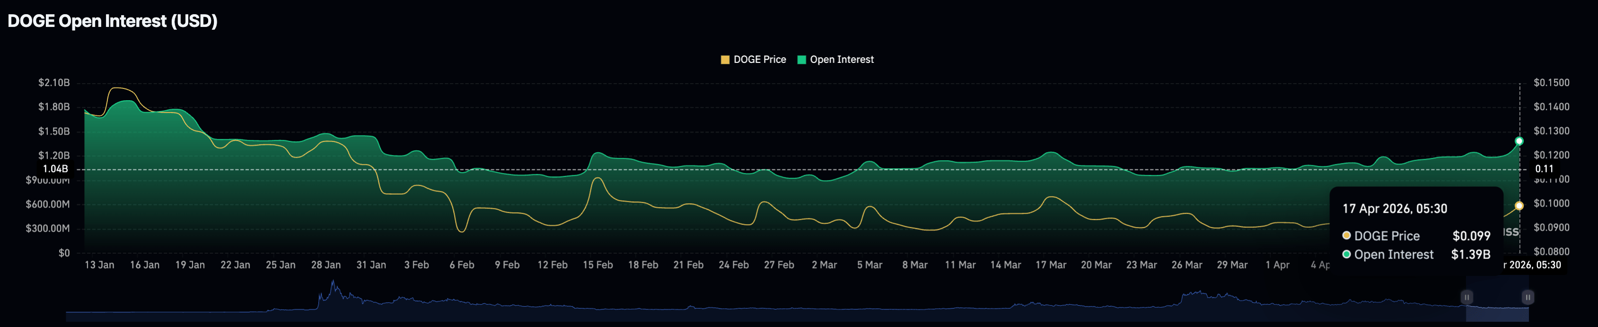Viewport: 1598px width, 327px height.
Task: Click tooltip's green dot beside Open Interest
Action: 1346,254
